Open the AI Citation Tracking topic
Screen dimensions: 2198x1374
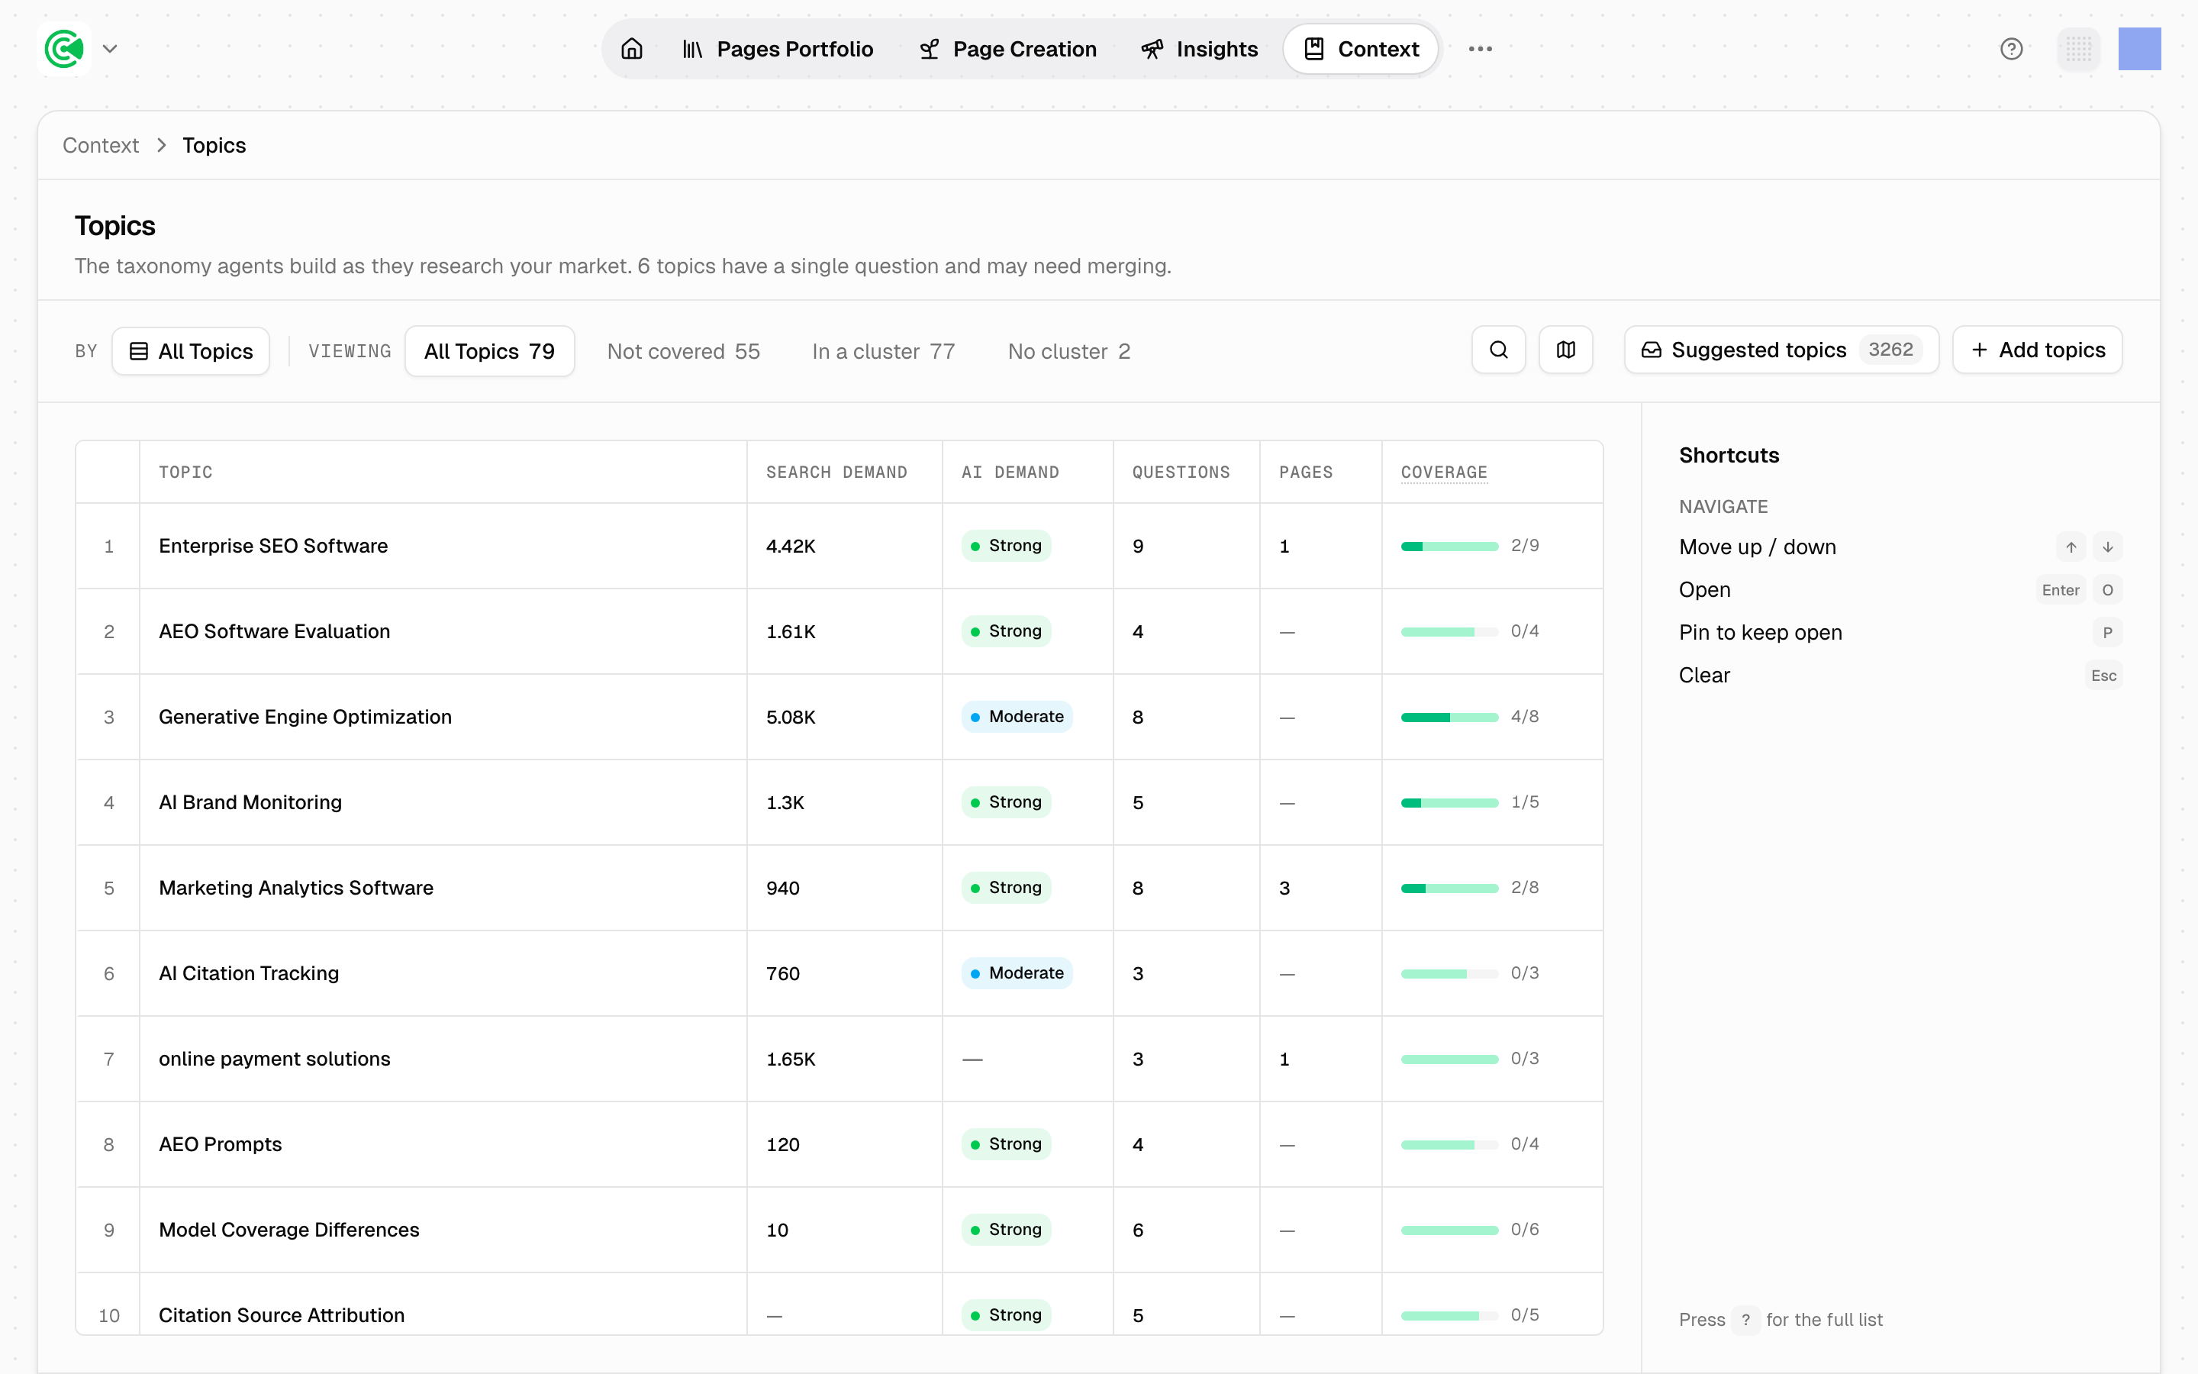[249, 973]
